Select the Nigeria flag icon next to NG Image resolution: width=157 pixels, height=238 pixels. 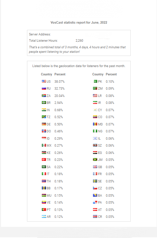point(95,131)
